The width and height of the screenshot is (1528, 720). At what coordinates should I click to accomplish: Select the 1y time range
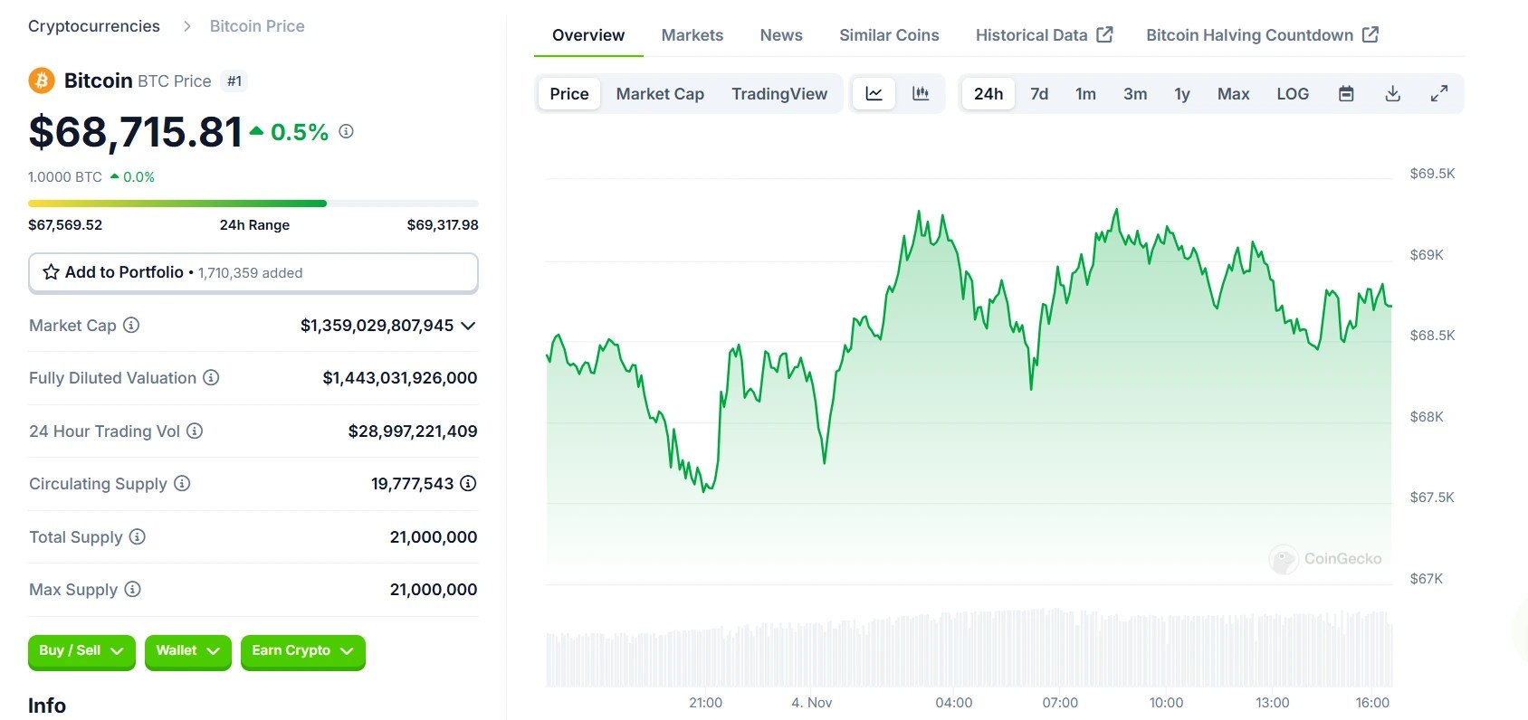pos(1182,94)
